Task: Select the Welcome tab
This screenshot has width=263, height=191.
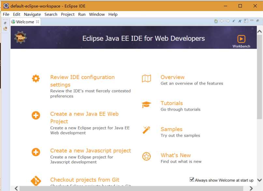Action: point(25,22)
